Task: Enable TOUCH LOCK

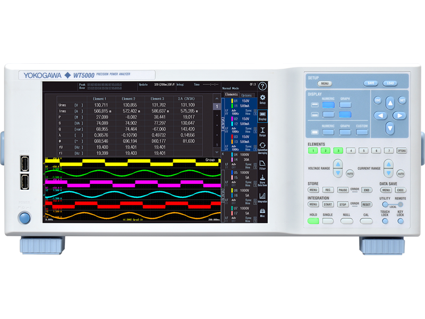Action: 385,221
